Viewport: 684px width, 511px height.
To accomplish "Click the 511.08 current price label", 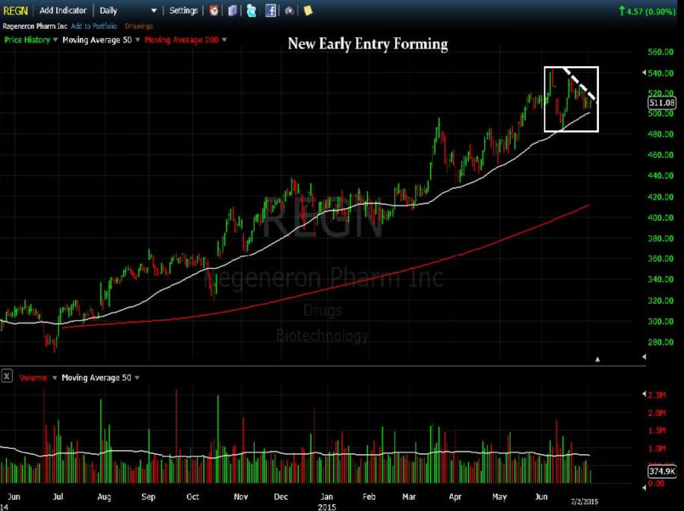I will [662, 103].
